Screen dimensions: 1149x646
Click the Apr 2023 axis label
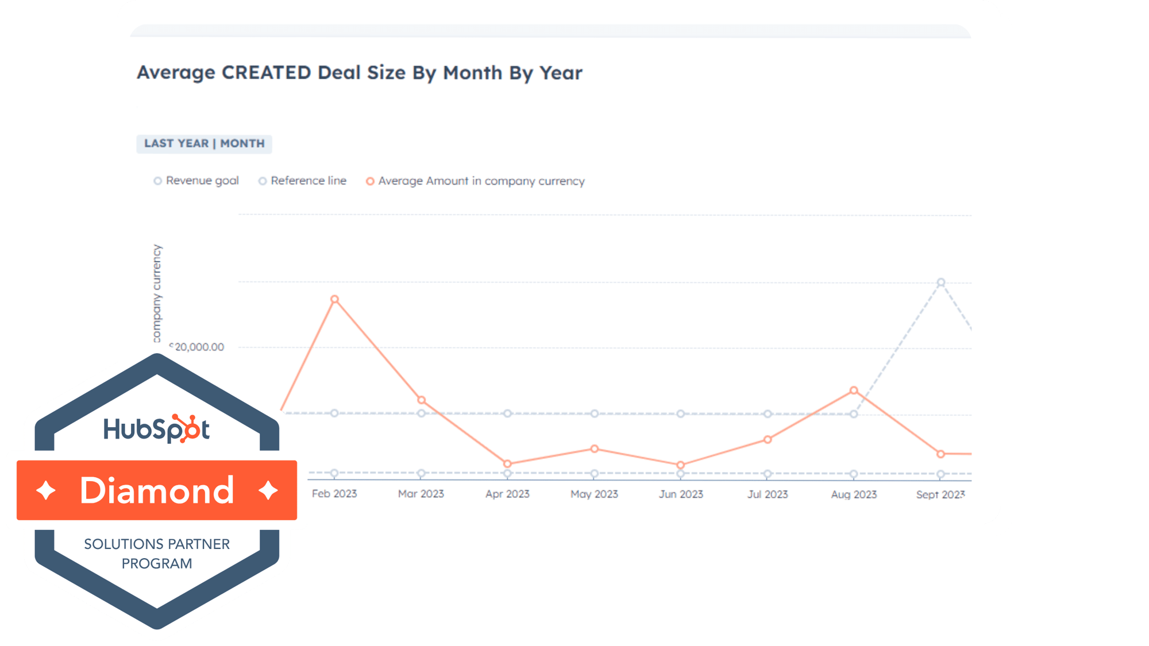pyautogui.click(x=507, y=494)
